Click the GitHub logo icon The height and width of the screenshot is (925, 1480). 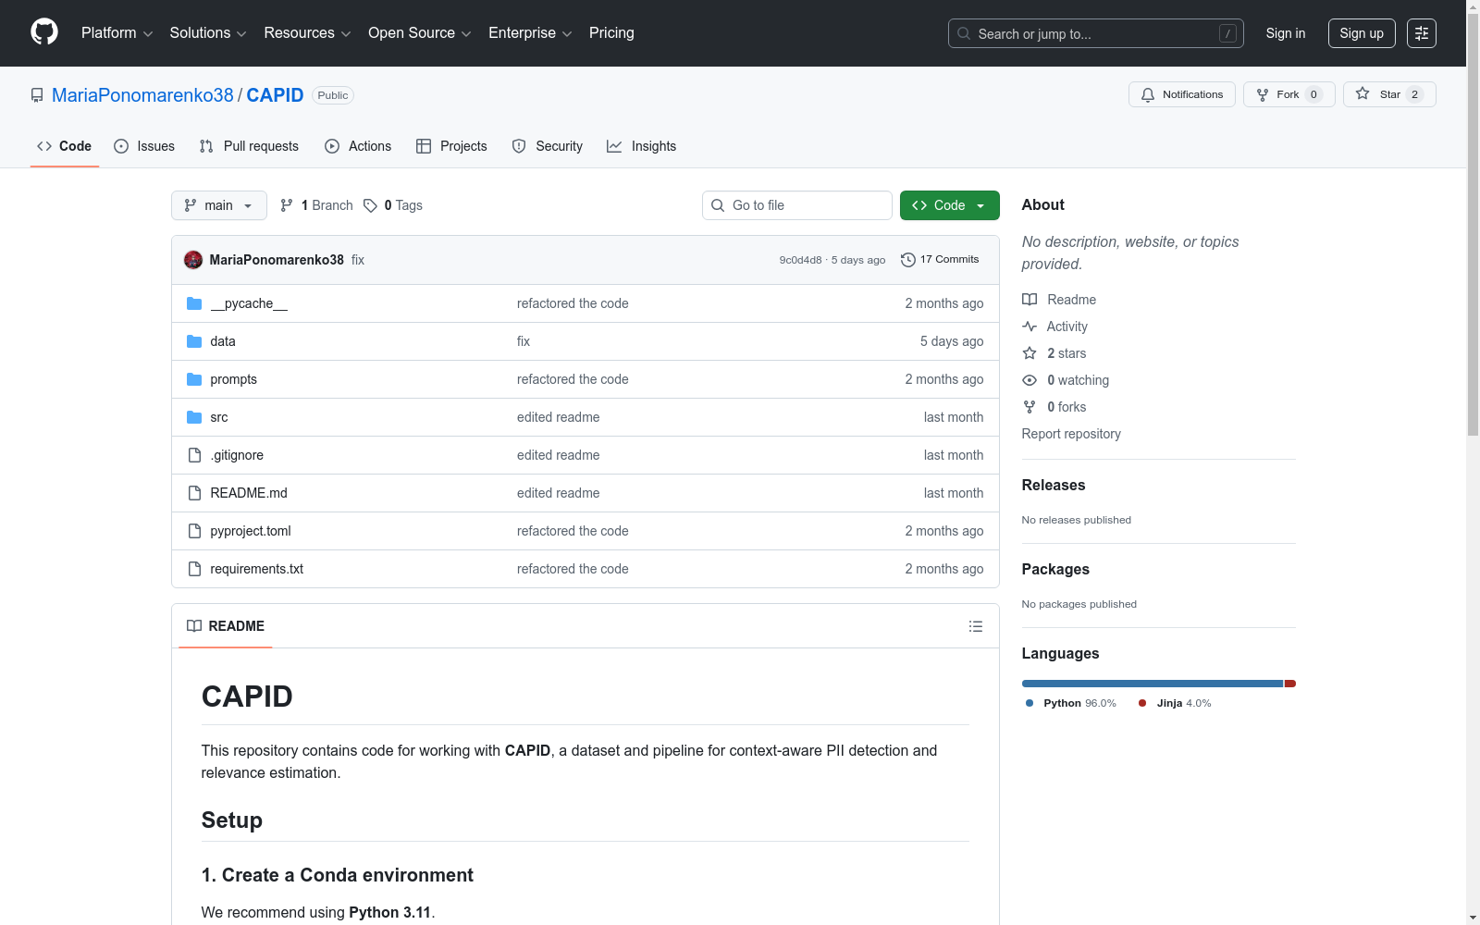coord(44,32)
